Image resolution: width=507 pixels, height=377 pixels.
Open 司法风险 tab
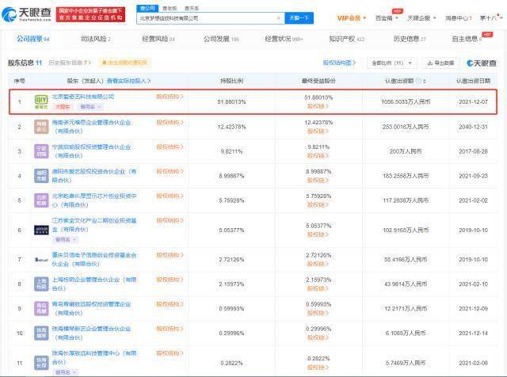(x=96, y=39)
